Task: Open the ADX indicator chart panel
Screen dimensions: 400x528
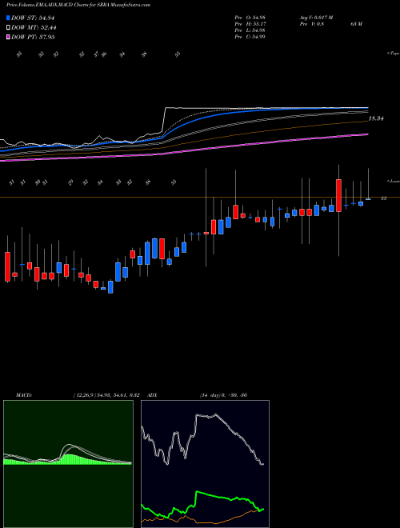Action: pyautogui.click(x=205, y=464)
